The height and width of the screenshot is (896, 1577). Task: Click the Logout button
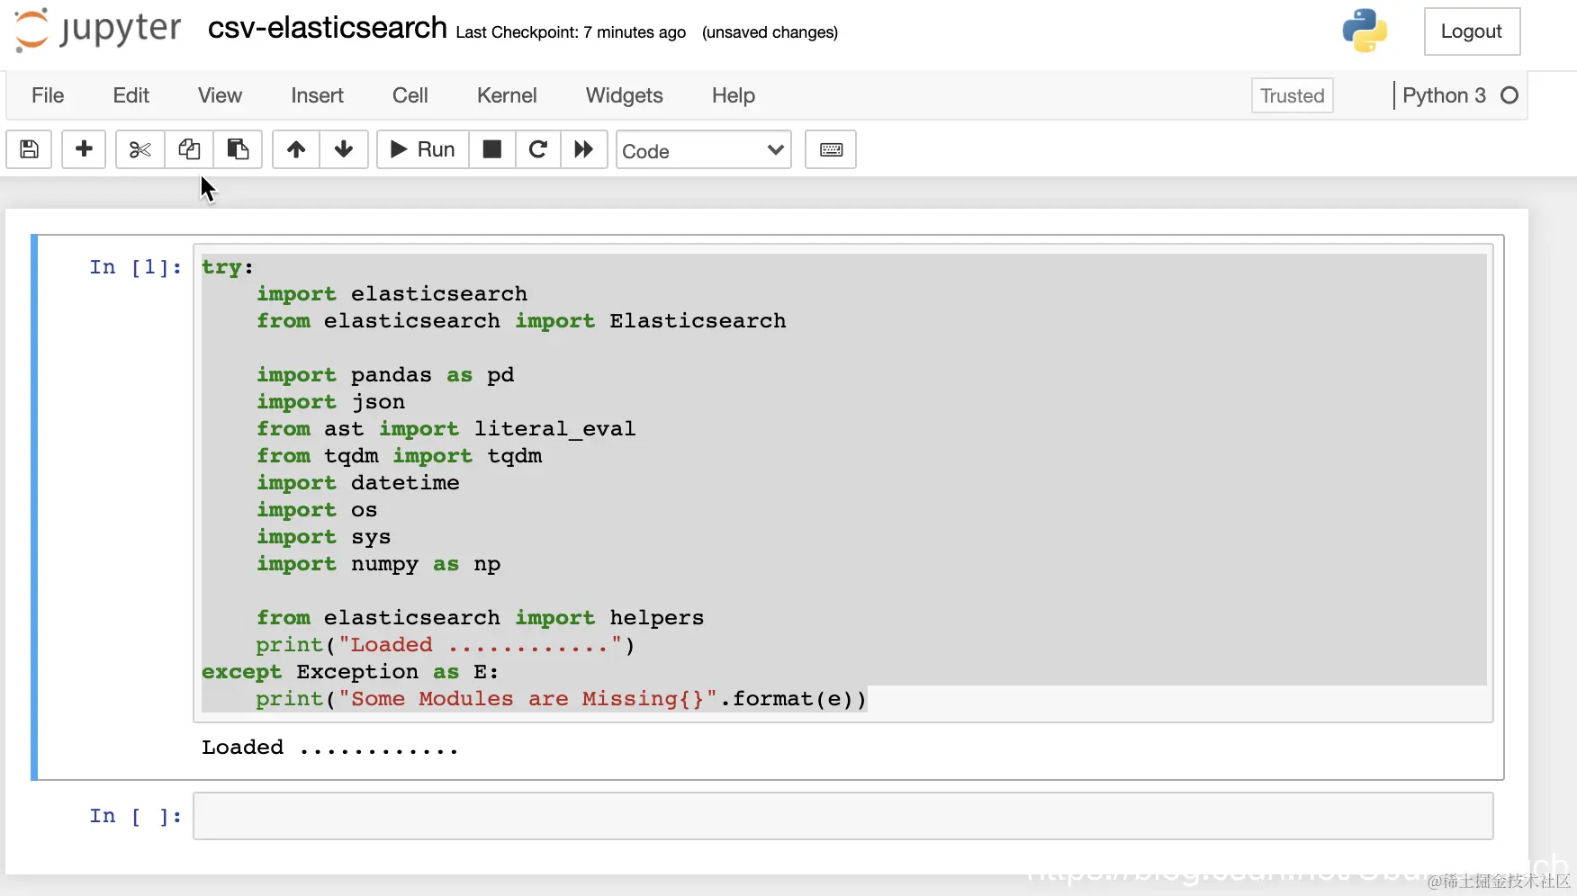pos(1472,31)
